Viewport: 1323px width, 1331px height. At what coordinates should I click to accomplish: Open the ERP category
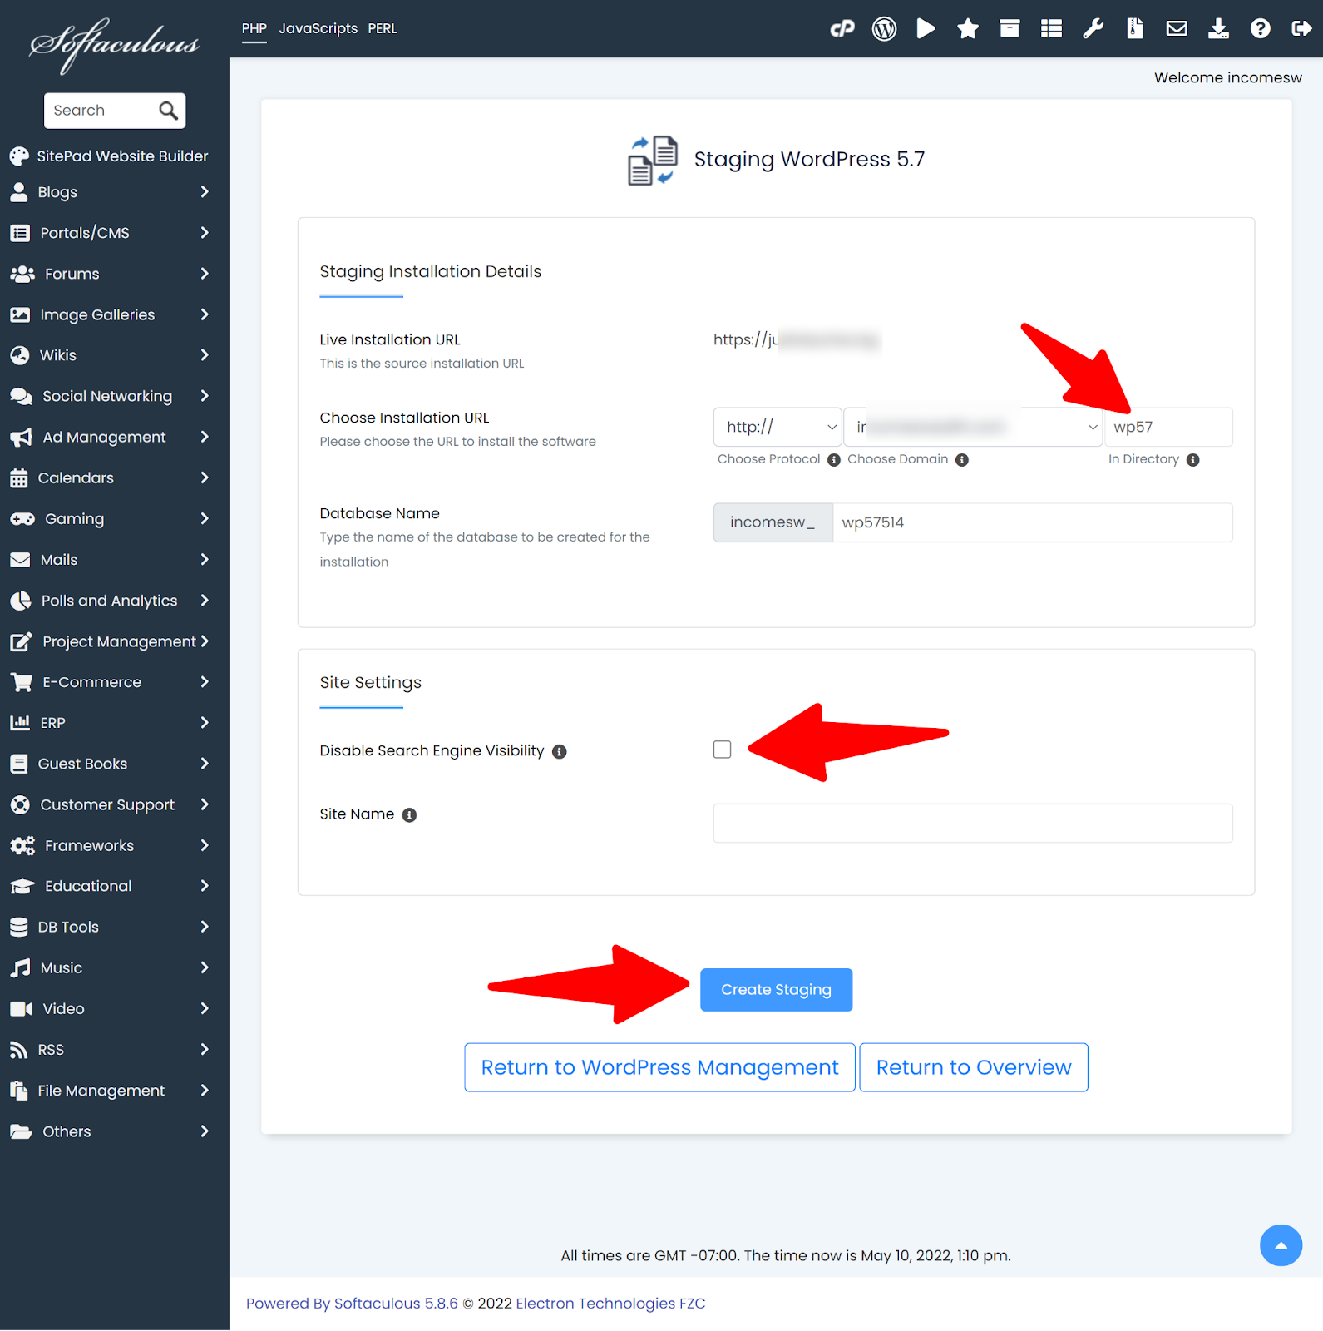tap(109, 723)
